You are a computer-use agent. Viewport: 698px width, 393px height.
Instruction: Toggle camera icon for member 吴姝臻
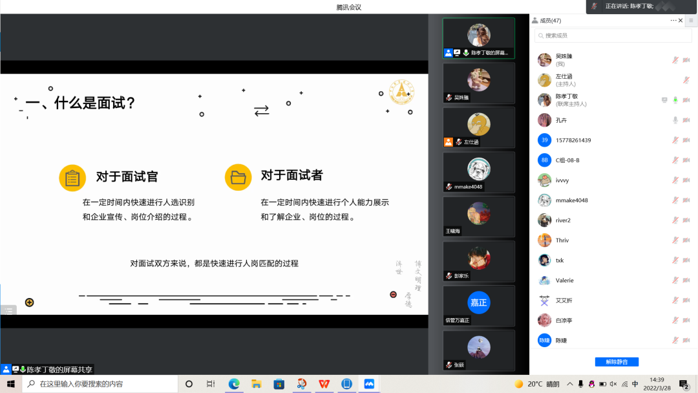[x=686, y=60]
